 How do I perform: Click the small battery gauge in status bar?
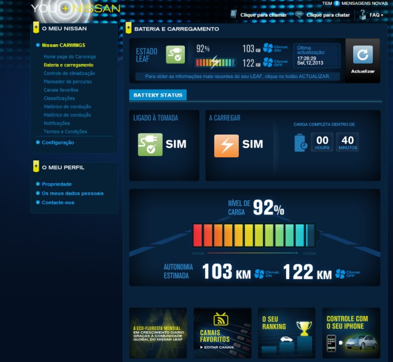pos(216,63)
